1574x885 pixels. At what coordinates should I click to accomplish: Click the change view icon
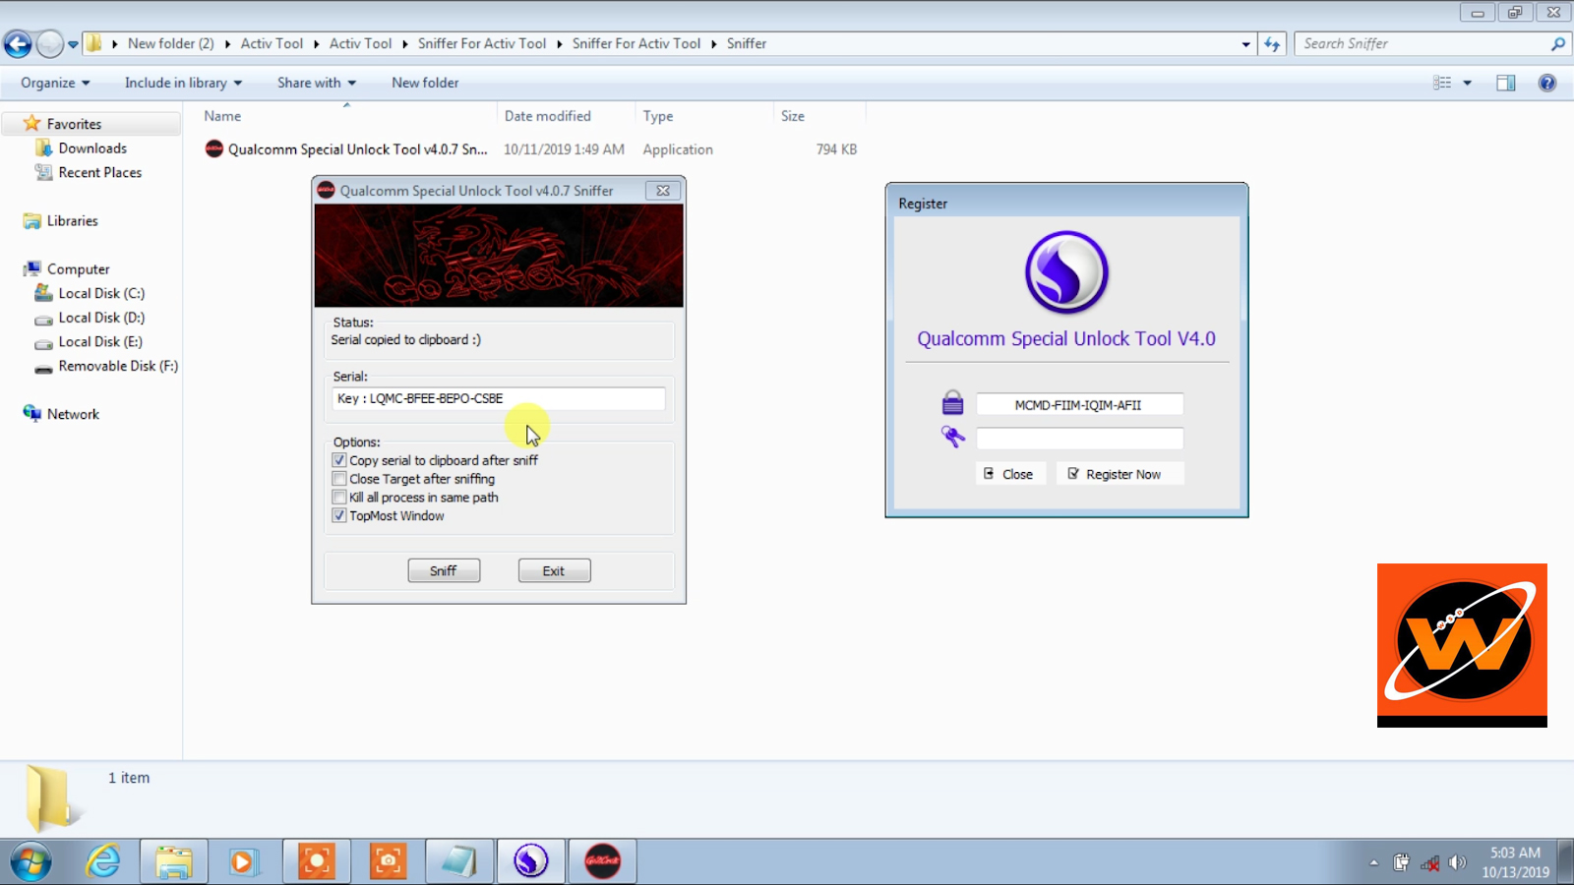(1442, 83)
